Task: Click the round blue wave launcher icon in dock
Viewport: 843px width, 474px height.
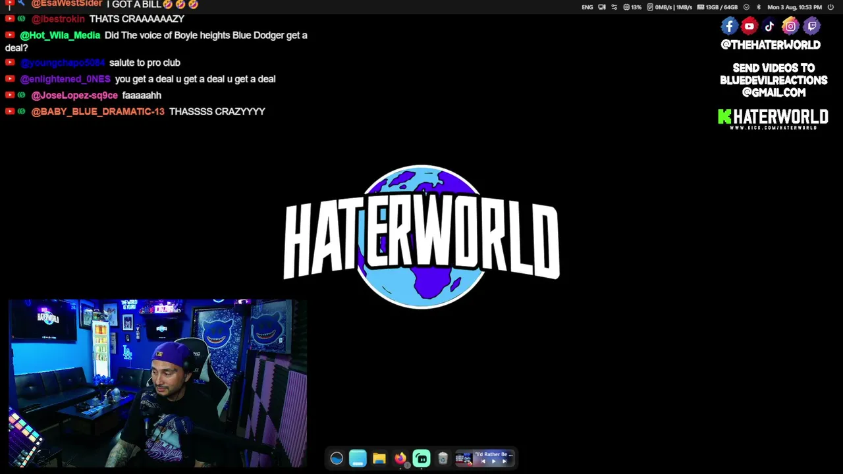Action: tap(337, 458)
